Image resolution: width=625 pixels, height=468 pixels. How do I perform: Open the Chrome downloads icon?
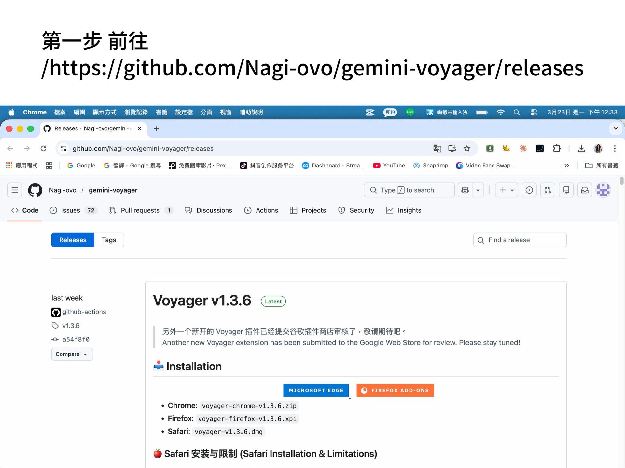tap(581, 149)
